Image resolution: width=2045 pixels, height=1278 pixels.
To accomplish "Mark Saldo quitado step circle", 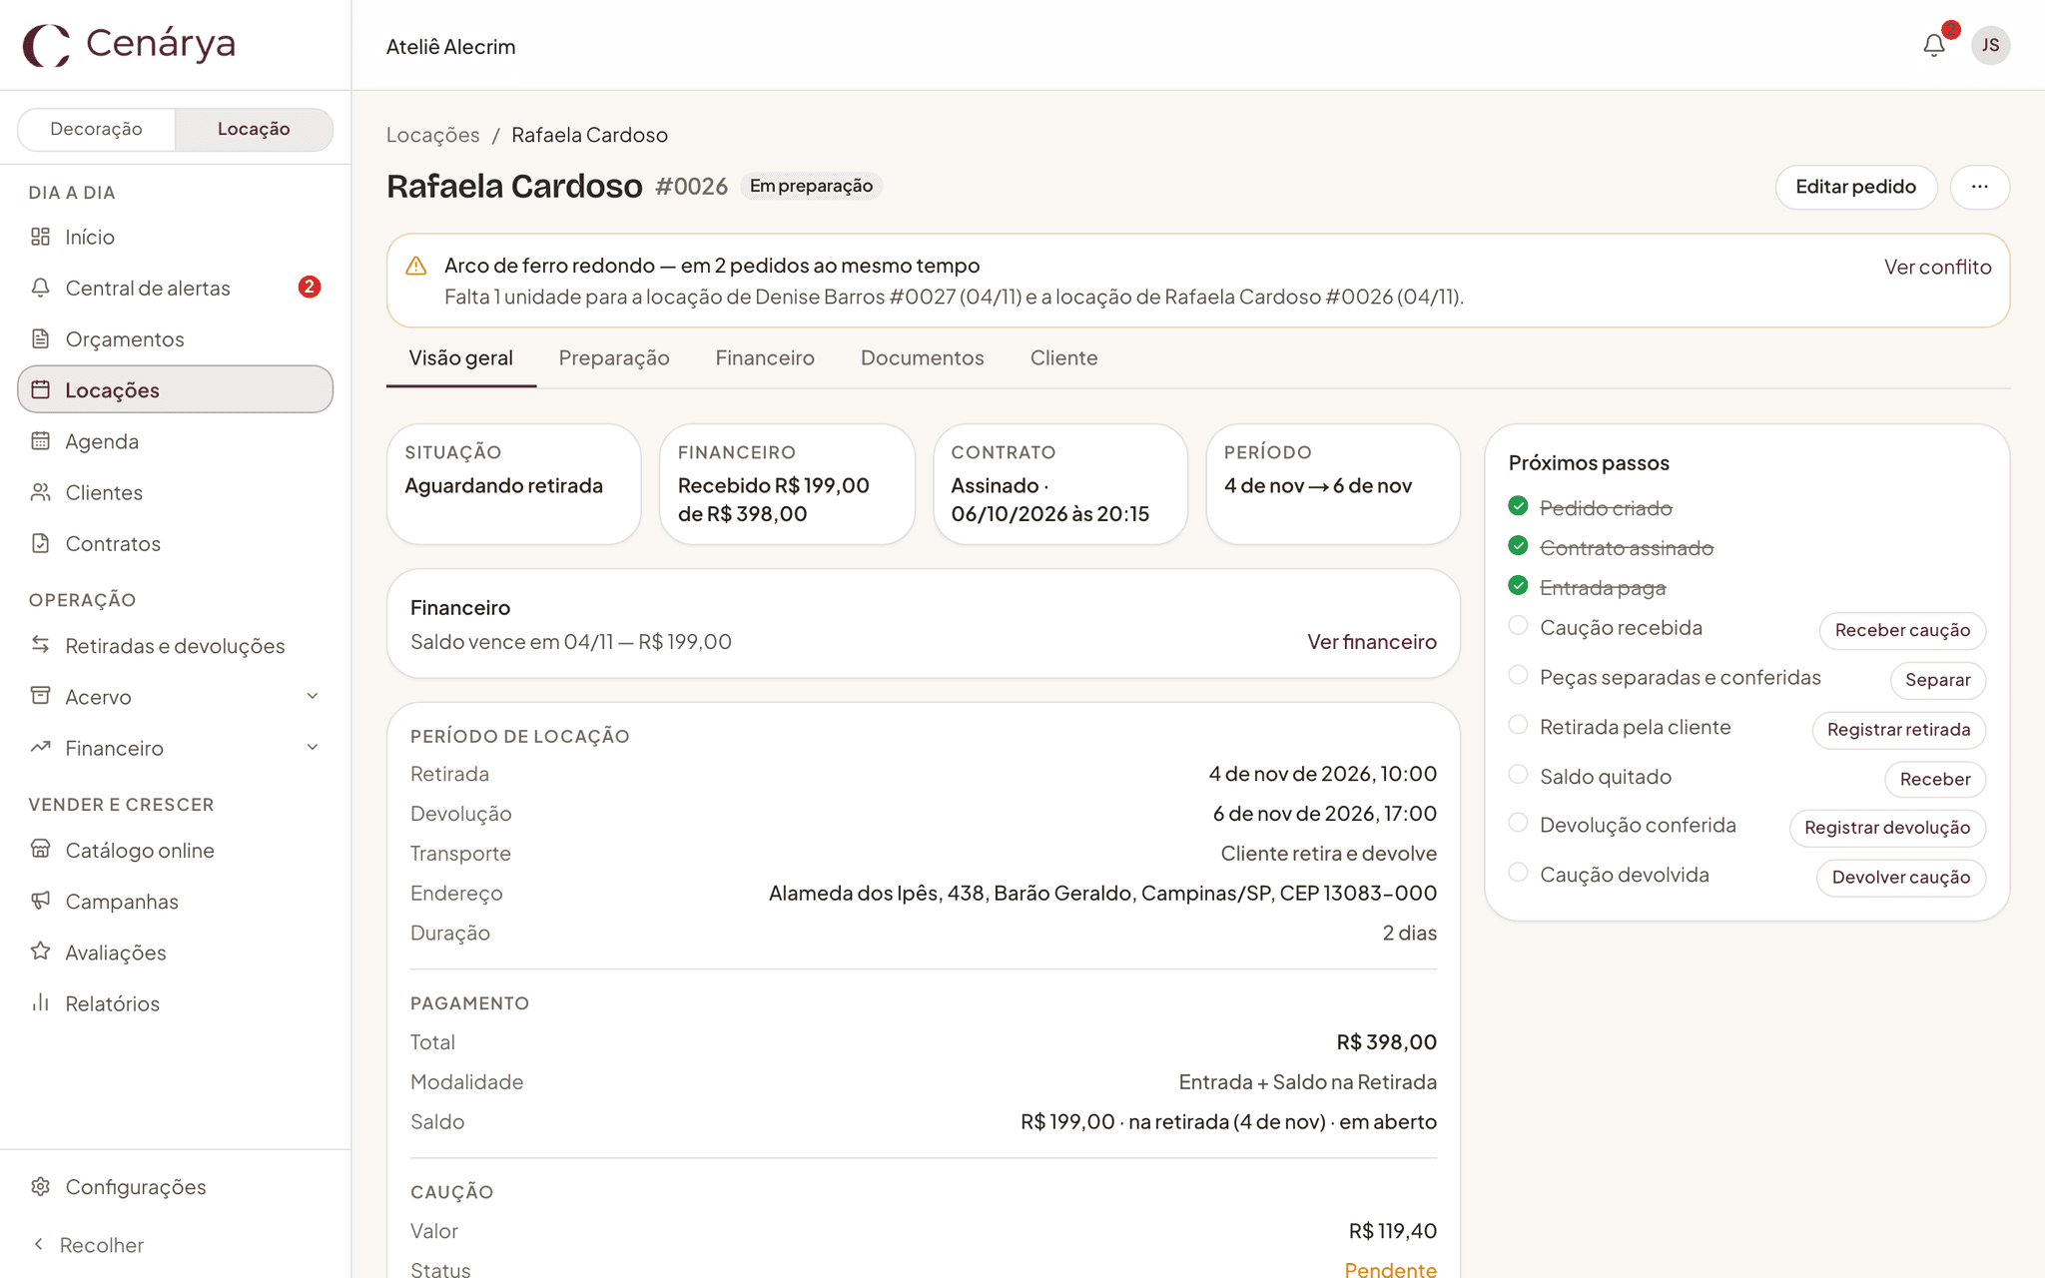I will click(1518, 774).
